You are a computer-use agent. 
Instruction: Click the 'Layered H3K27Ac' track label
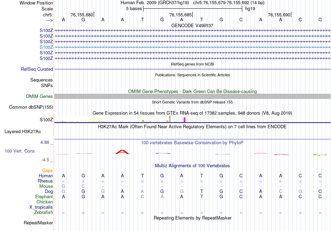[x=23, y=132]
